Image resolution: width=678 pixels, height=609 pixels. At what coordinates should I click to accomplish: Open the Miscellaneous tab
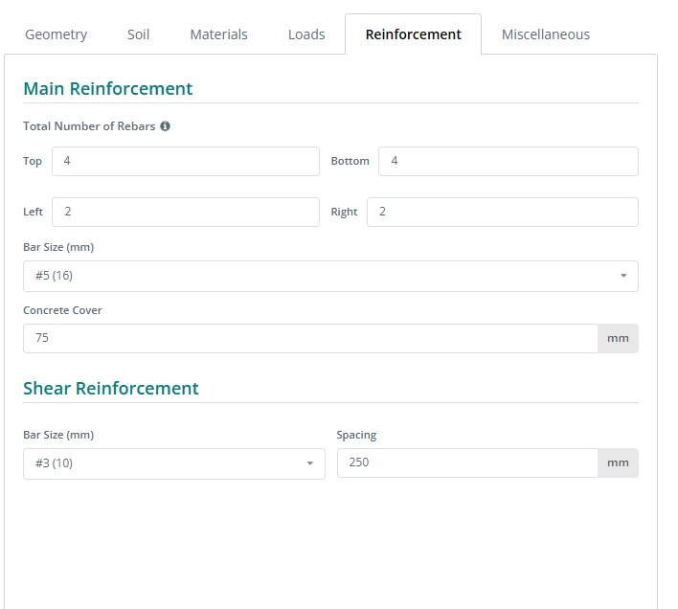(x=545, y=34)
